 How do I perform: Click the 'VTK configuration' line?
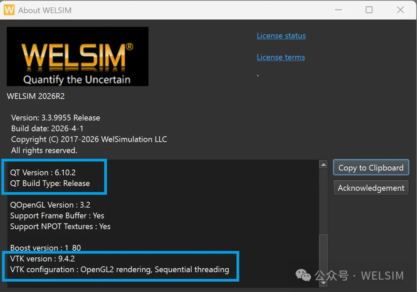(119, 269)
